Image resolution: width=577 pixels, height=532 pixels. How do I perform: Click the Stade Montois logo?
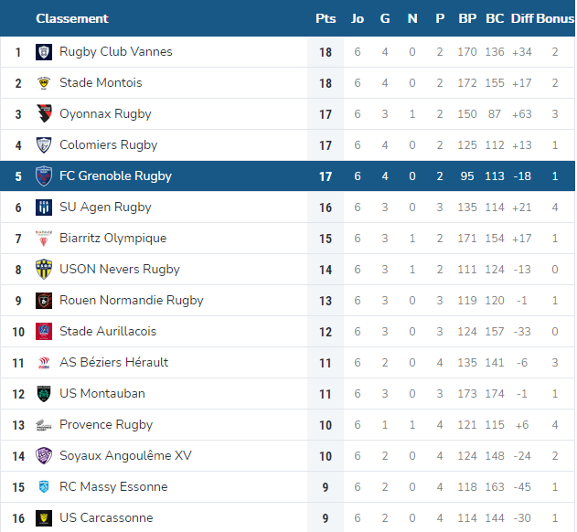coord(43,83)
